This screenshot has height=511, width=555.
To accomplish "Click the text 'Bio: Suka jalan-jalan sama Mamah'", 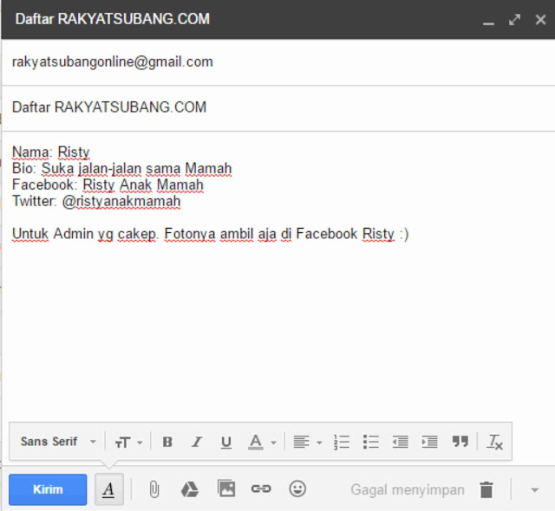I will point(121,168).
